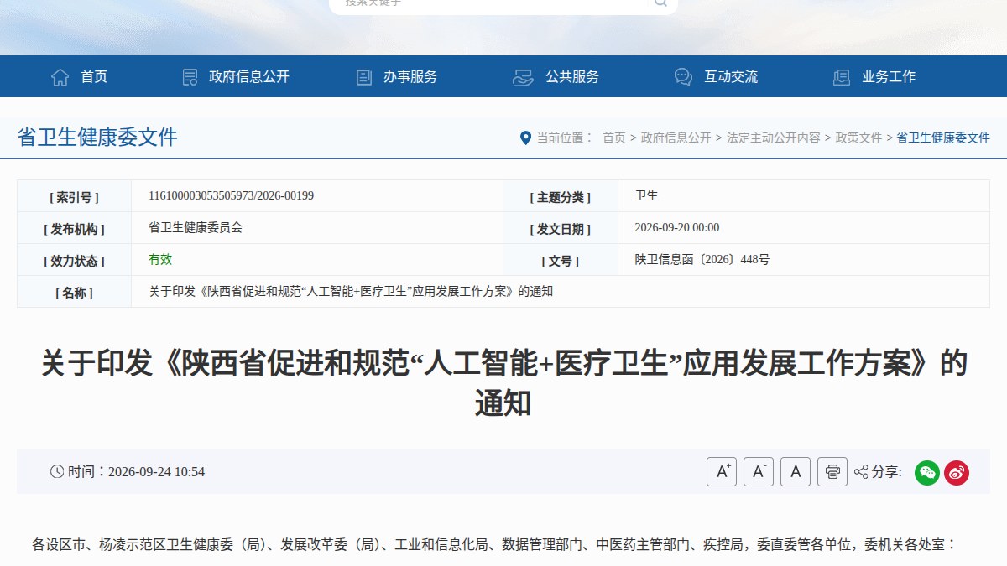Click the index number 116100003053505973/2026-00199
Viewport: 1007px width, 566px height.
click(x=231, y=196)
